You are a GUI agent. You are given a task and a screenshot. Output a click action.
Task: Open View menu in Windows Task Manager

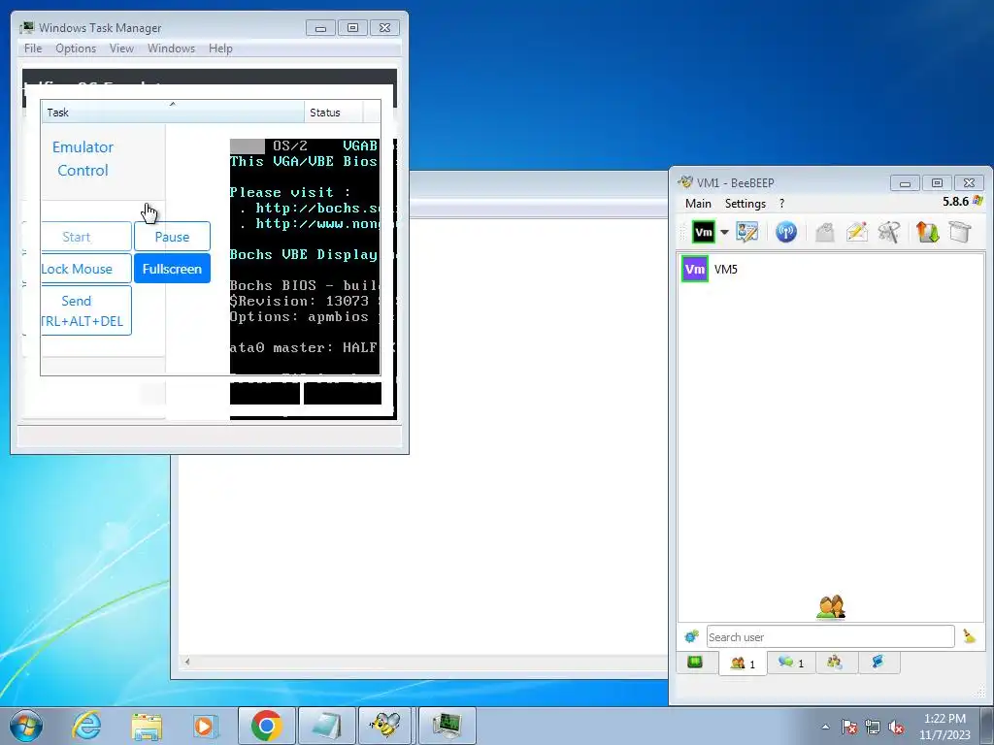tap(121, 49)
